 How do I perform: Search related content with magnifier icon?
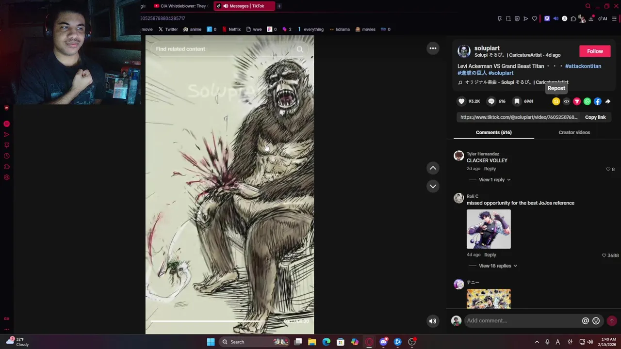pyautogui.click(x=300, y=49)
